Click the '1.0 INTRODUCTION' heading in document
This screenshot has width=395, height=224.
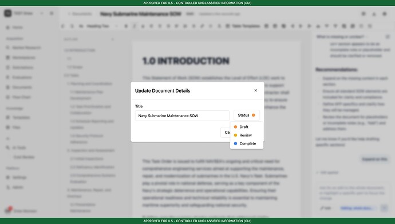(186, 61)
